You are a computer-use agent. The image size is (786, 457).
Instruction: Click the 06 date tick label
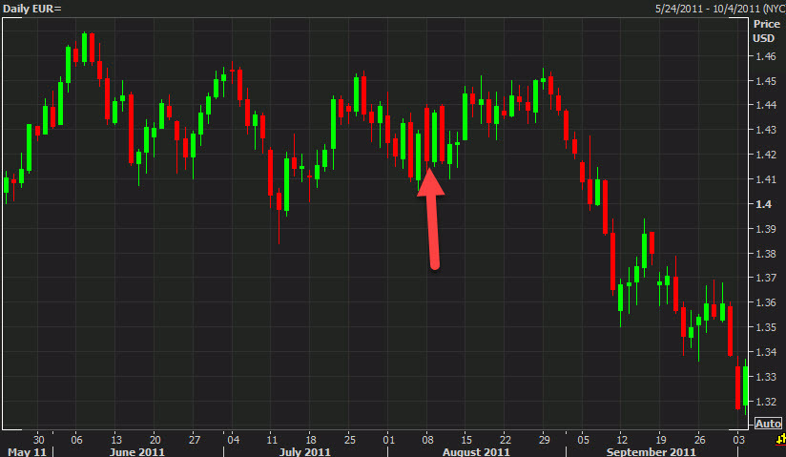coord(76,440)
